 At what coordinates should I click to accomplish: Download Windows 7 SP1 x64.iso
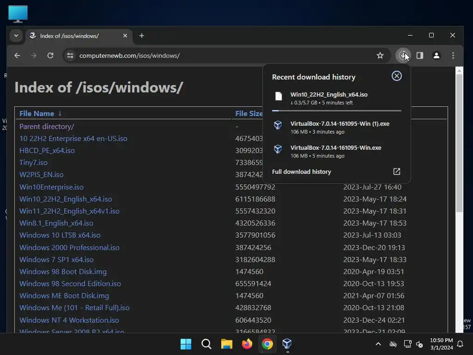coord(56,260)
